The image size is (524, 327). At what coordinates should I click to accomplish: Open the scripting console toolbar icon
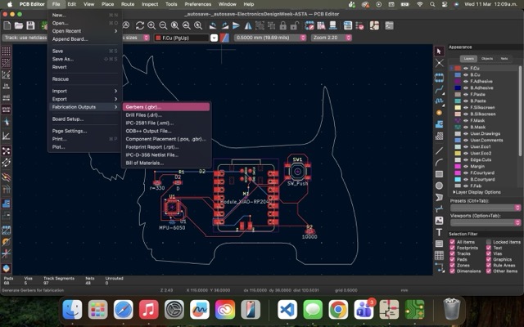pyautogui.click(x=389, y=25)
